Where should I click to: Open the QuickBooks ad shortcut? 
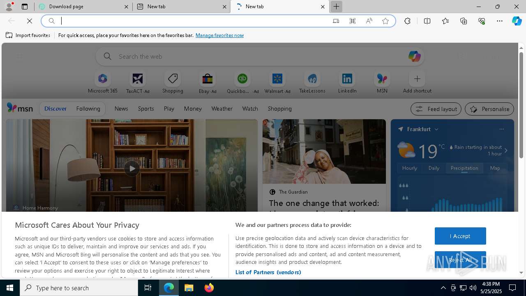click(x=242, y=83)
